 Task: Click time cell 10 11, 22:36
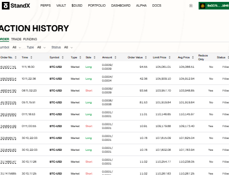29,79
